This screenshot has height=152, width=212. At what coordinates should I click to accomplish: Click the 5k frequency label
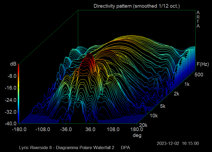point(163,106)
